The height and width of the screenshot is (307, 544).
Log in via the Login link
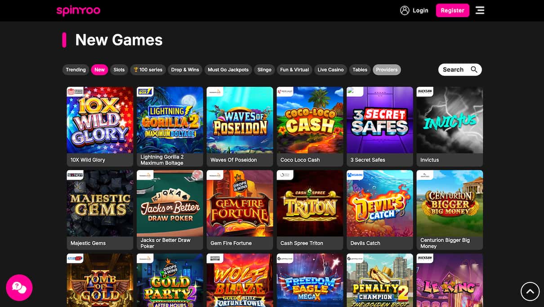[x=420, y=10]
